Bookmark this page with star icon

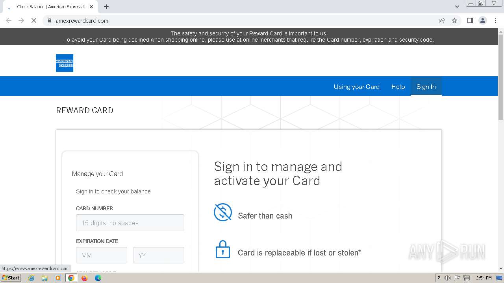(454, 20)
